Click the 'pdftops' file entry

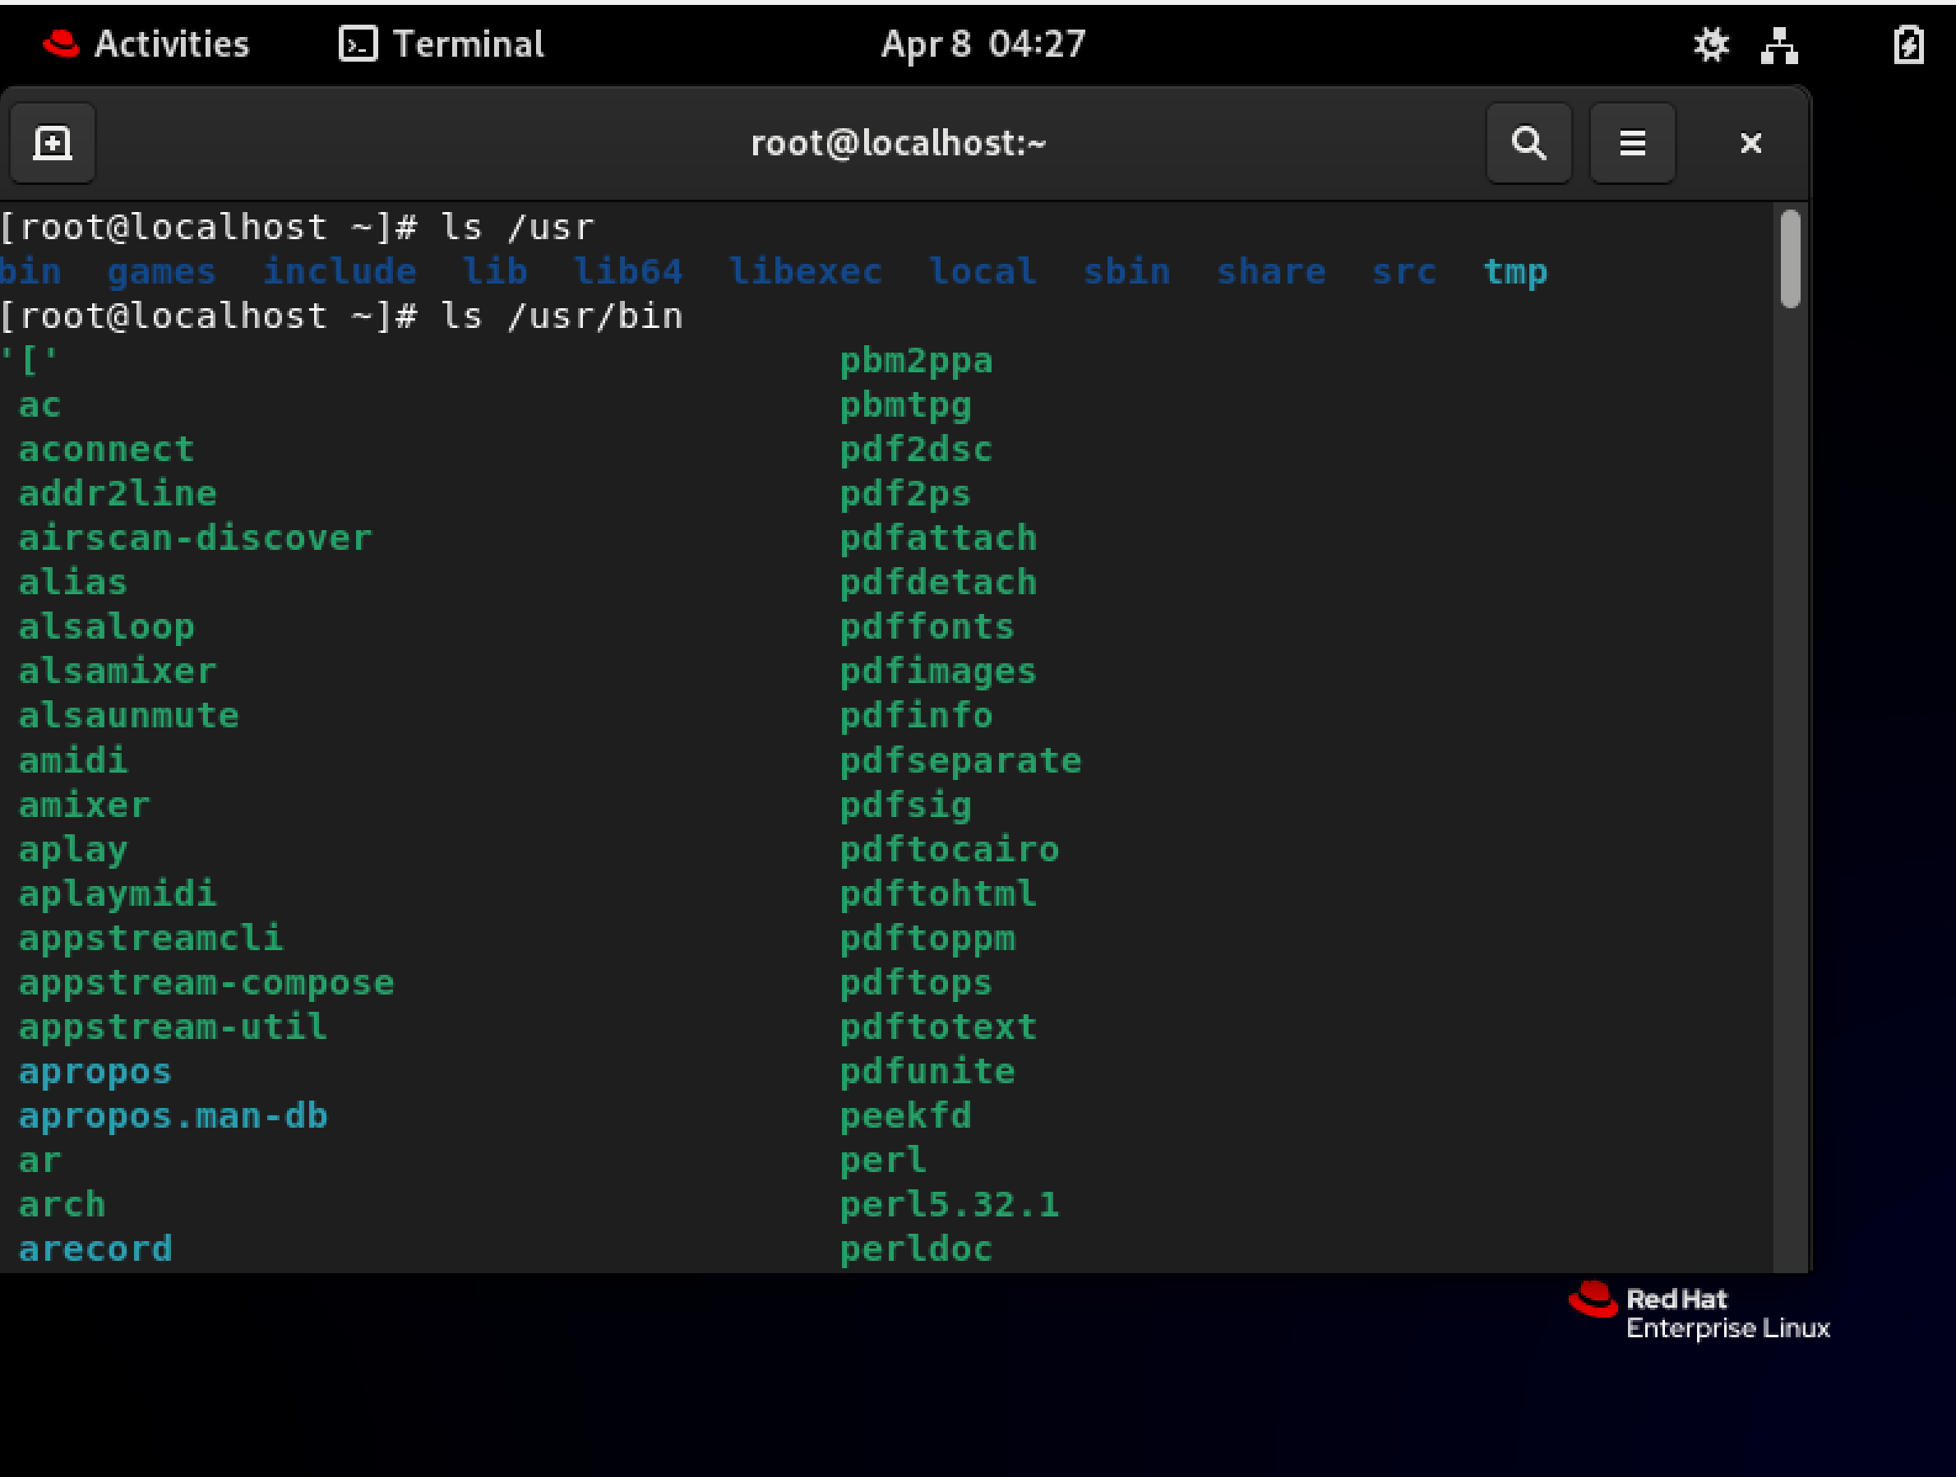click(x=917, y=983)
